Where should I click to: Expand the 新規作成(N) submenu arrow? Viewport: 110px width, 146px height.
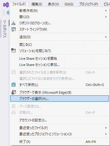pyautogui.click(x=106, y=11)
